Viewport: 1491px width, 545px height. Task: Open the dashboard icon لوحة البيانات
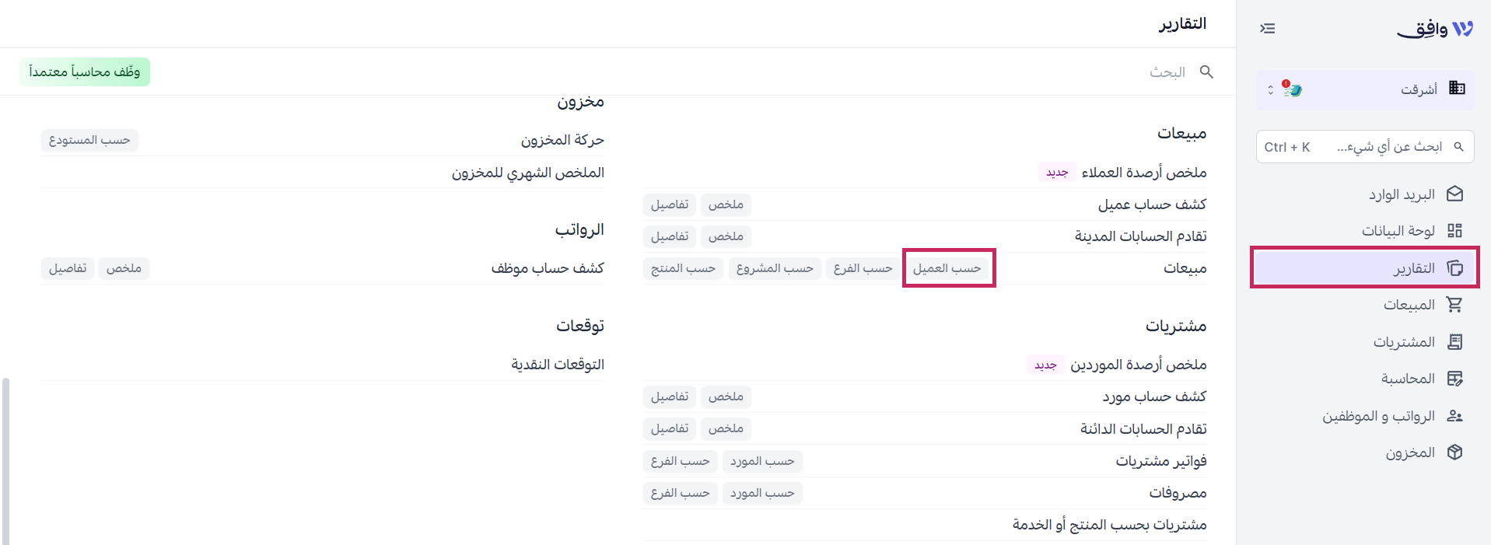[1454, 231]
